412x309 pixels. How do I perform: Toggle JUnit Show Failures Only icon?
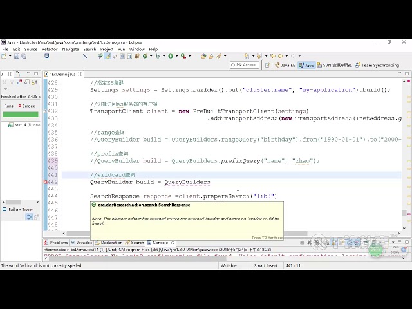(19, 82)
